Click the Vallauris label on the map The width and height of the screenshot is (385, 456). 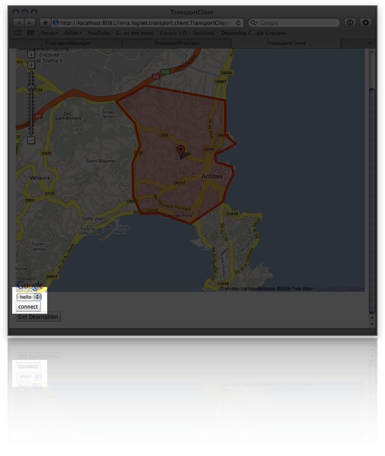tap(40, 178)
